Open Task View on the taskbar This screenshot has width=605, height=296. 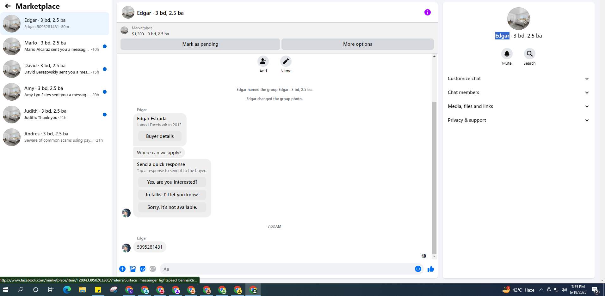(x=51, y=290)
